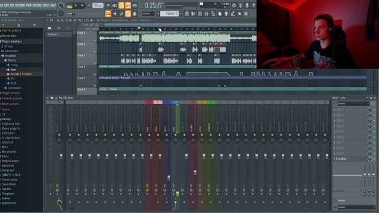Open the Pattern 1 selector dropdown
Screen dimensions: 379x213
(169, 14)
